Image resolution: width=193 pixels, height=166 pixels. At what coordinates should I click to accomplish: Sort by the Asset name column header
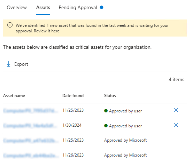point(14,96)
